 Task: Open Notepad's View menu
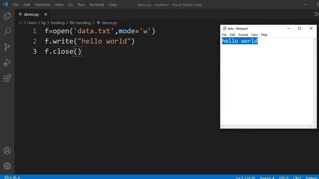tap(254, 35)
